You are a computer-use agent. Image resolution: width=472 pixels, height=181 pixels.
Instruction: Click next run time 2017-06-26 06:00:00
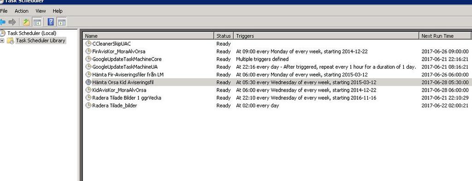click(445, 74)
